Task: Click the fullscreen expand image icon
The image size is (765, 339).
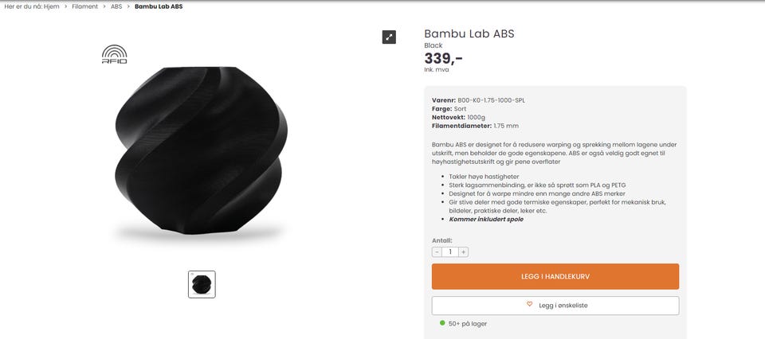Action: [x=389, y=37]
